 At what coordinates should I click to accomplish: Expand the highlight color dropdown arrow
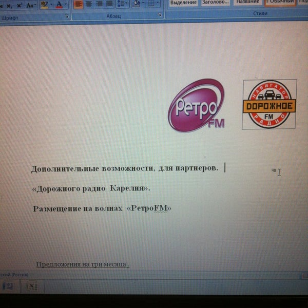tap(51, 4)
